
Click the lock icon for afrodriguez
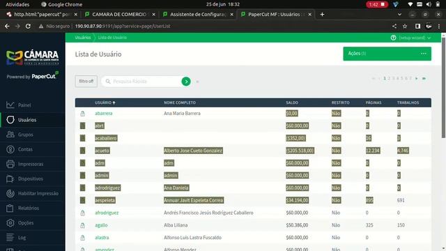(x=82, y=213)
